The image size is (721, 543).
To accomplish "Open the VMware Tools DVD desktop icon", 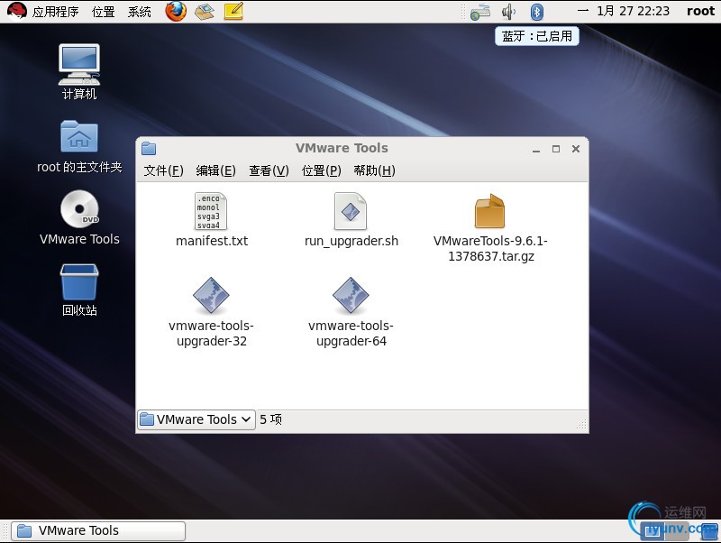I will (x=79, y=209).
